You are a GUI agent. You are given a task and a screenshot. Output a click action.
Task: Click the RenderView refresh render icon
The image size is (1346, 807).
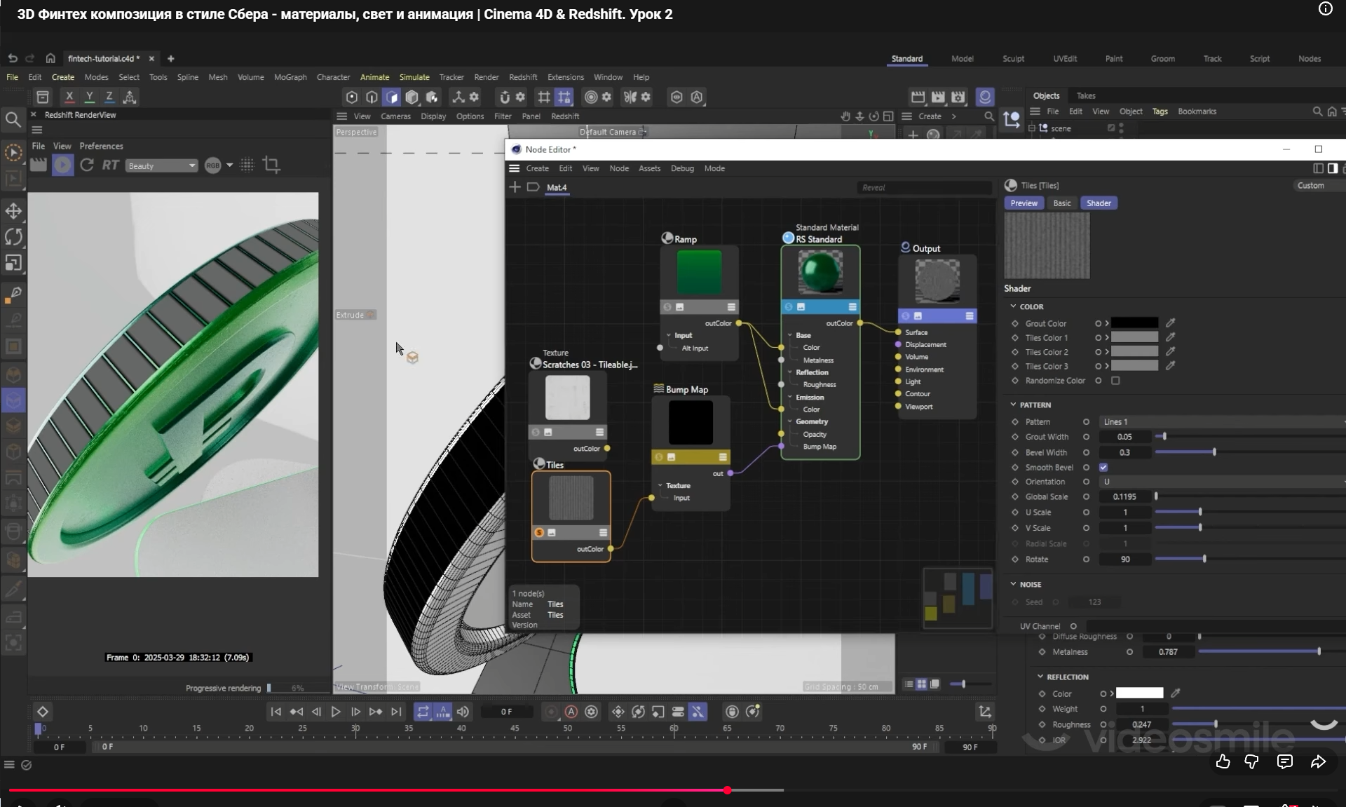(87, 165)
